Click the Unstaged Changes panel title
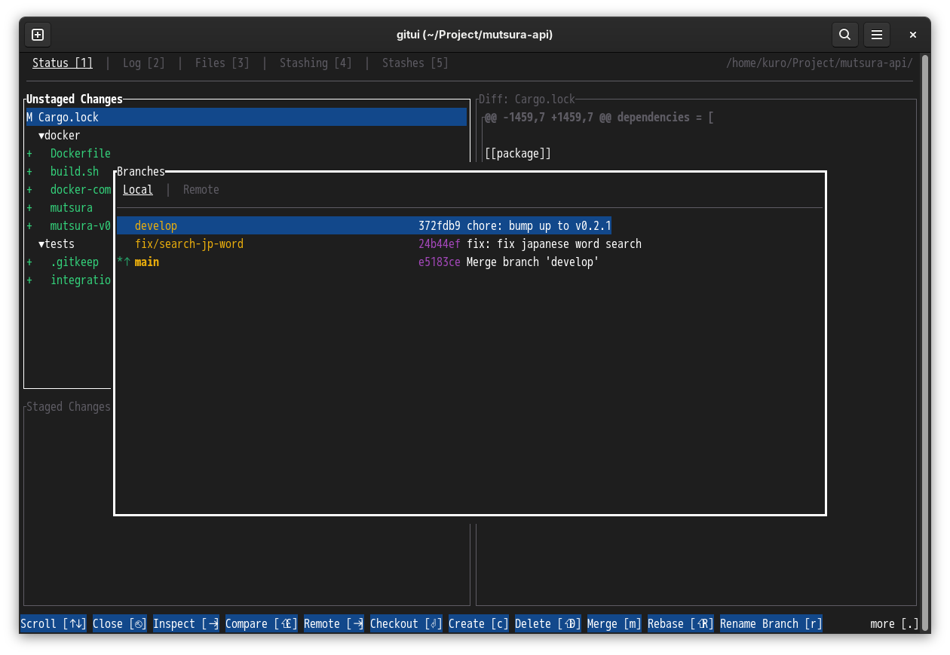 click(x=75, y=99)
